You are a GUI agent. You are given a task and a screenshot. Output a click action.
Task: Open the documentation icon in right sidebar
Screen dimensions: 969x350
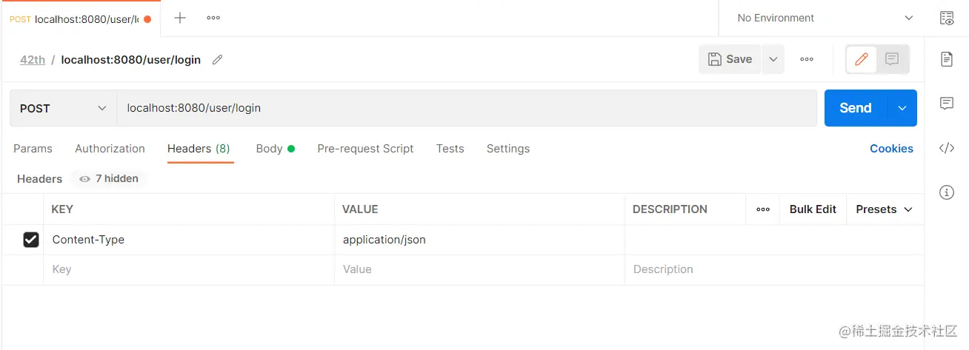click(x=947, y=59)
